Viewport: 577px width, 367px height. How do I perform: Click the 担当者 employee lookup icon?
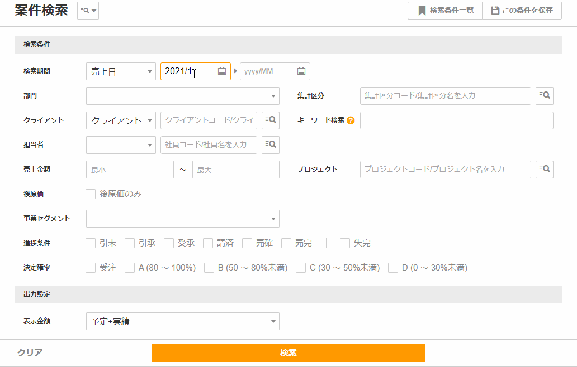click(x=271, y=144)
